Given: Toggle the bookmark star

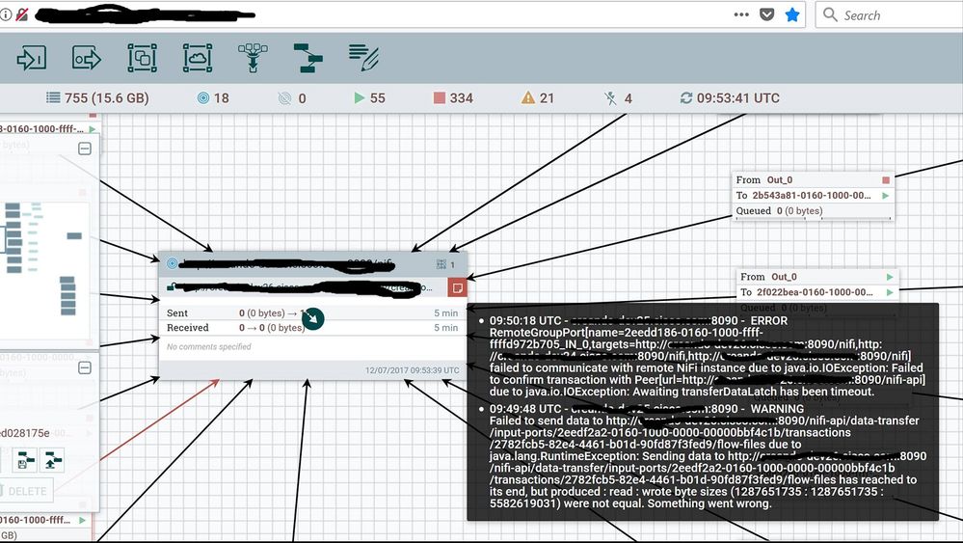Looking at the screenshot, I should pos(793,14).
